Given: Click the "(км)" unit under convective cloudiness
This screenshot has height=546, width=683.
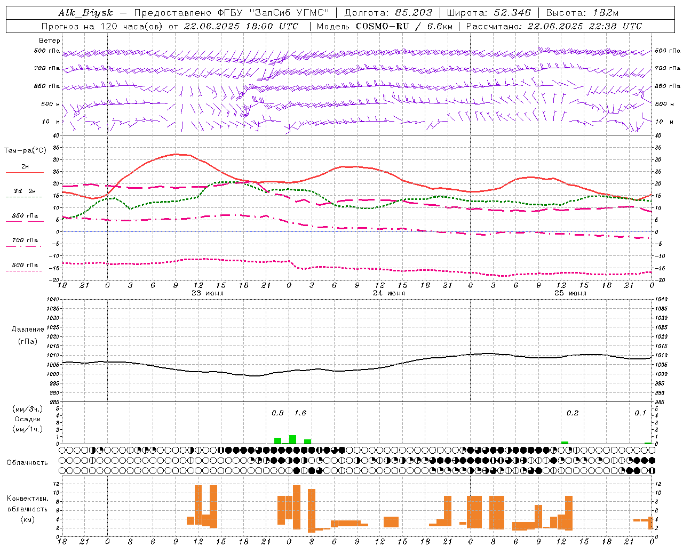Looking at the screenshot, I should pos(27,519).
